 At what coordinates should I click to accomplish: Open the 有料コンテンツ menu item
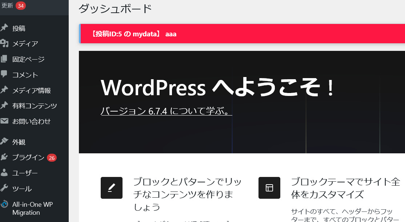[35, 106]
